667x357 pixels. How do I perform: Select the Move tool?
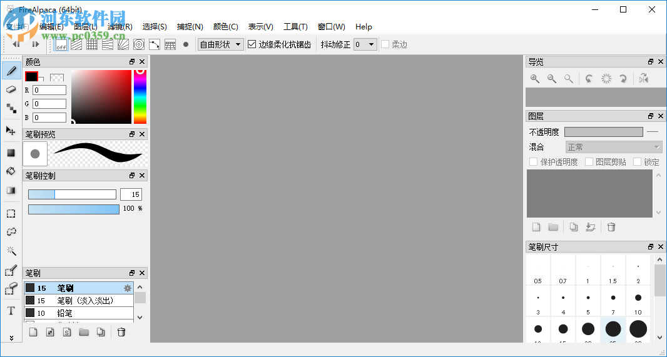click(x=11, y=131)
